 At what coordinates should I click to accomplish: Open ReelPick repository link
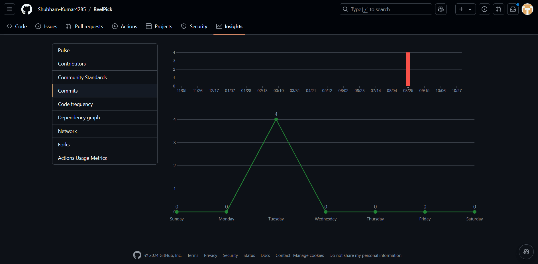point(103,9)
